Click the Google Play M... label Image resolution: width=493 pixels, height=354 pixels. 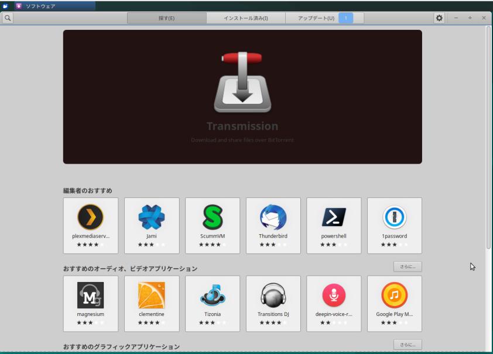click(x=395, y=314)
